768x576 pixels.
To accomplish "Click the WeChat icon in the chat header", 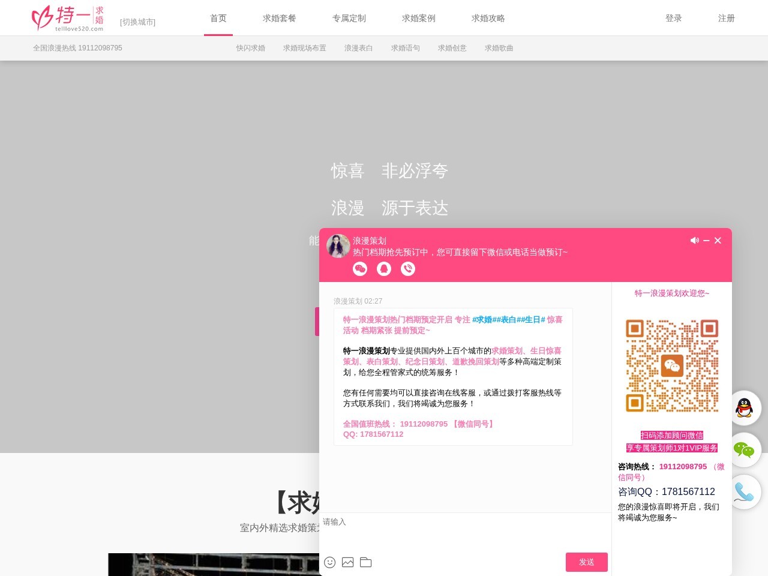I will (x=360, y=269).
